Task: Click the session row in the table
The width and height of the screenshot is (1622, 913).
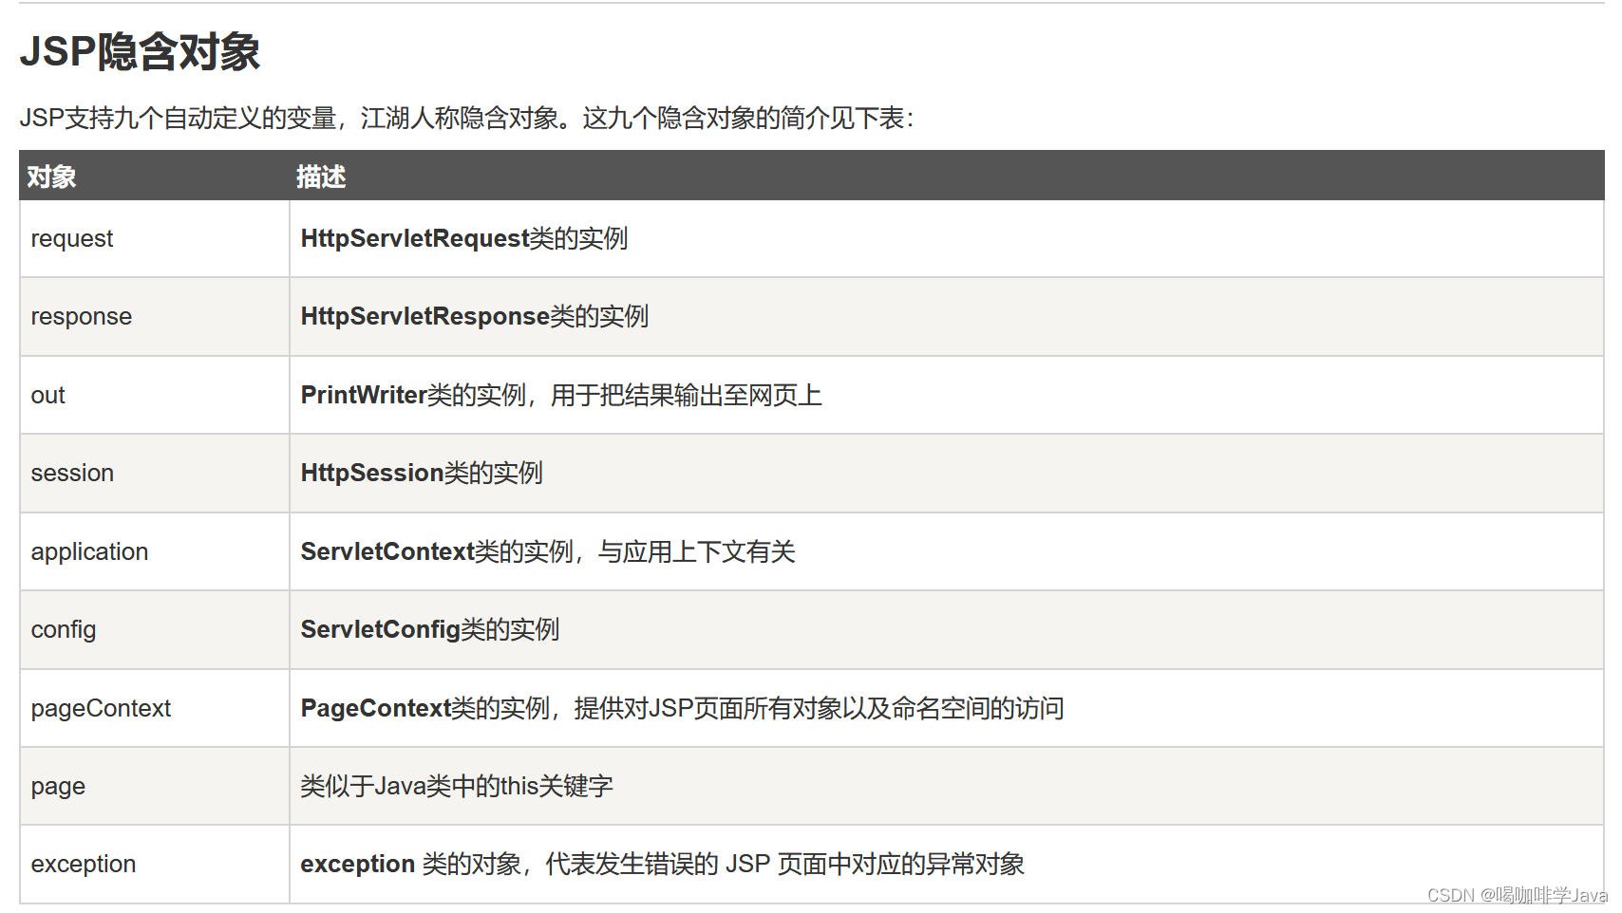Action: click(71, 473)
